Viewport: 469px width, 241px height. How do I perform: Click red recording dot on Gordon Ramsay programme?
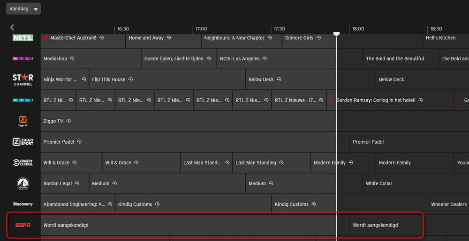click(x=332, y=100)
